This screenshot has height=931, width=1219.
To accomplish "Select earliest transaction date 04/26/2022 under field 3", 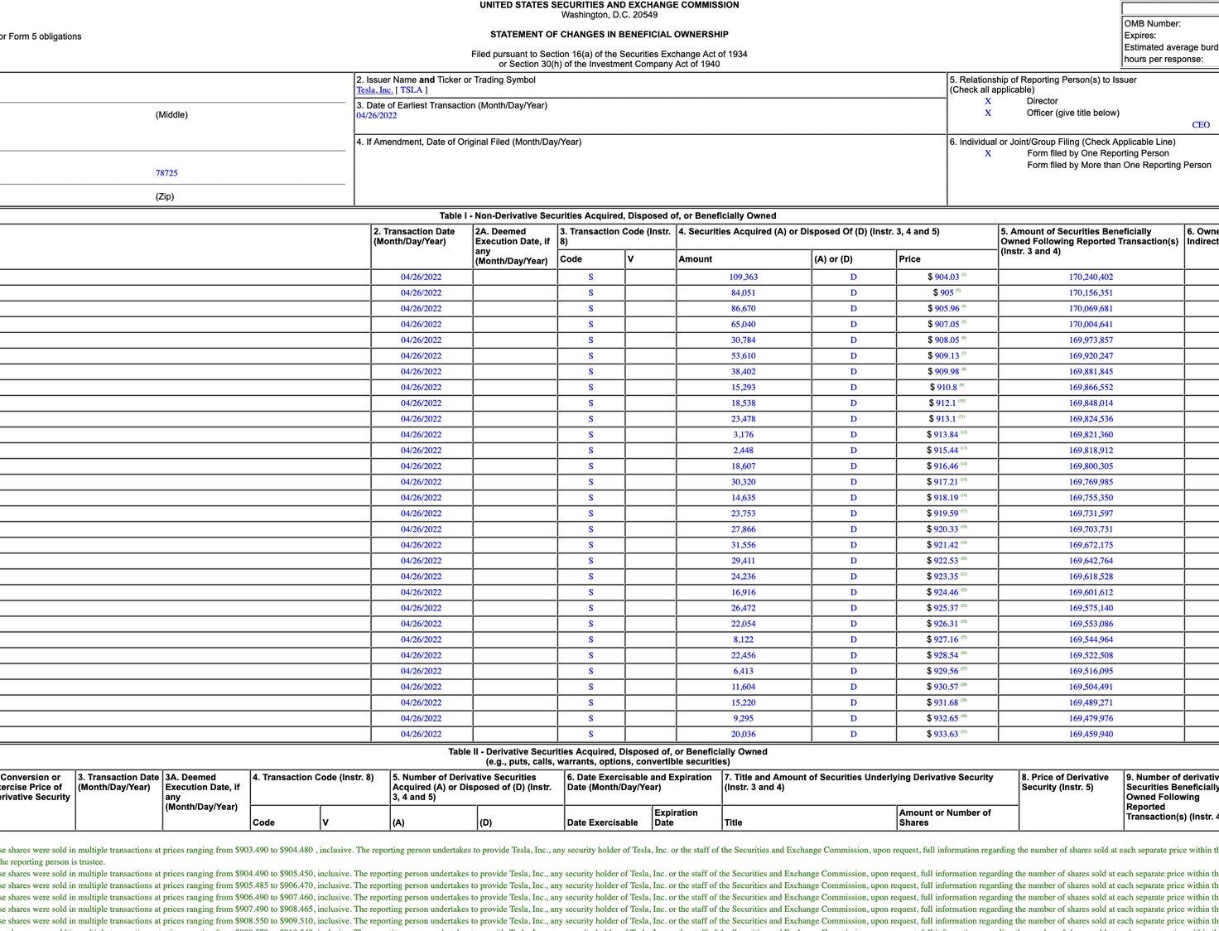I will click(377, 116).
